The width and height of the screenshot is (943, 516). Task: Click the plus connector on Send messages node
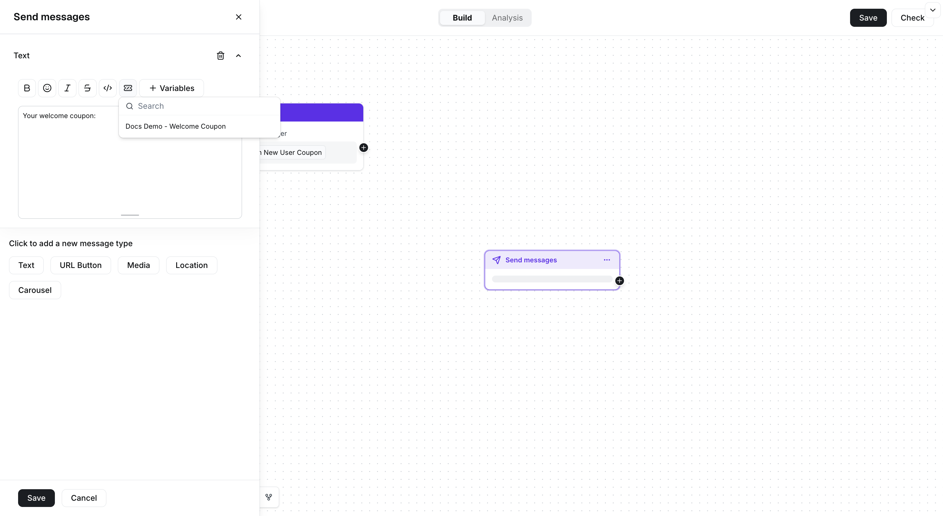[x=619, y=281]
